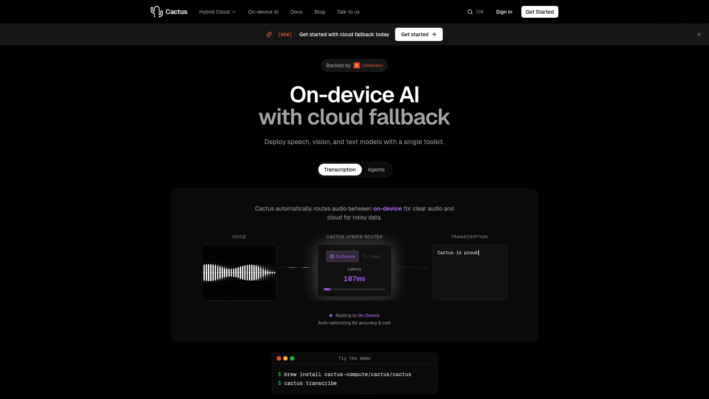Open the Blog
The width and height of the screenshot is (709, 399).
pyautogui.click(x=319, y=12)
